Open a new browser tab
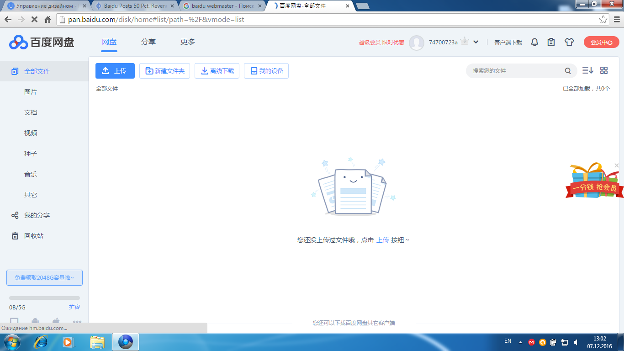624x351 pixels. [x=362, y=6]
